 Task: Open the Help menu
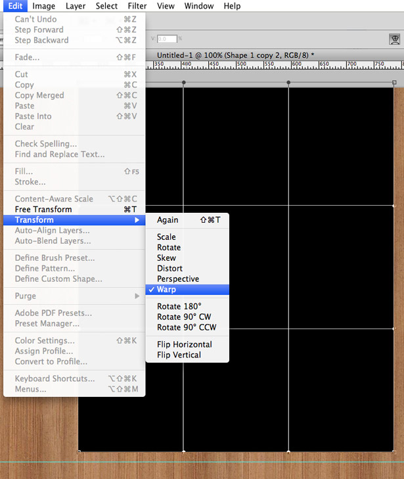point(232,6)
